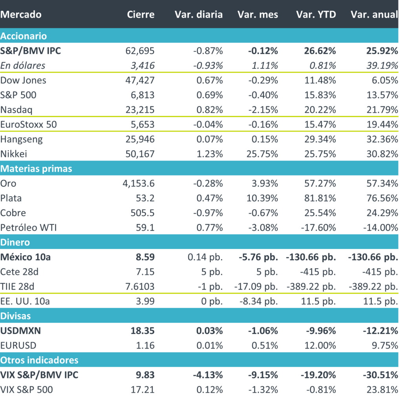Select the Var. mes column header
The height and width of the screenshot is (402, 399).
(258, 15)
